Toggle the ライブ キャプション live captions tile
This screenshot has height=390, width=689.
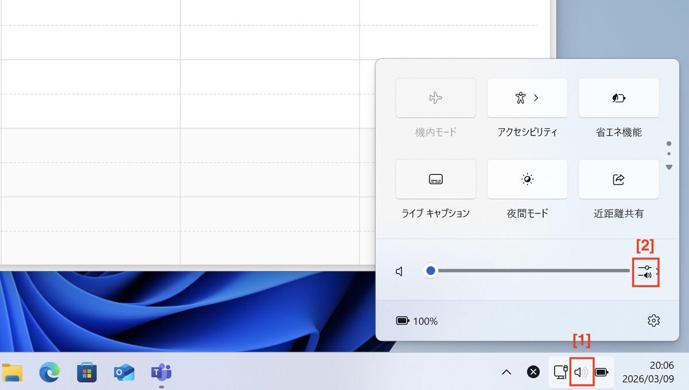(x=436, y=179)
